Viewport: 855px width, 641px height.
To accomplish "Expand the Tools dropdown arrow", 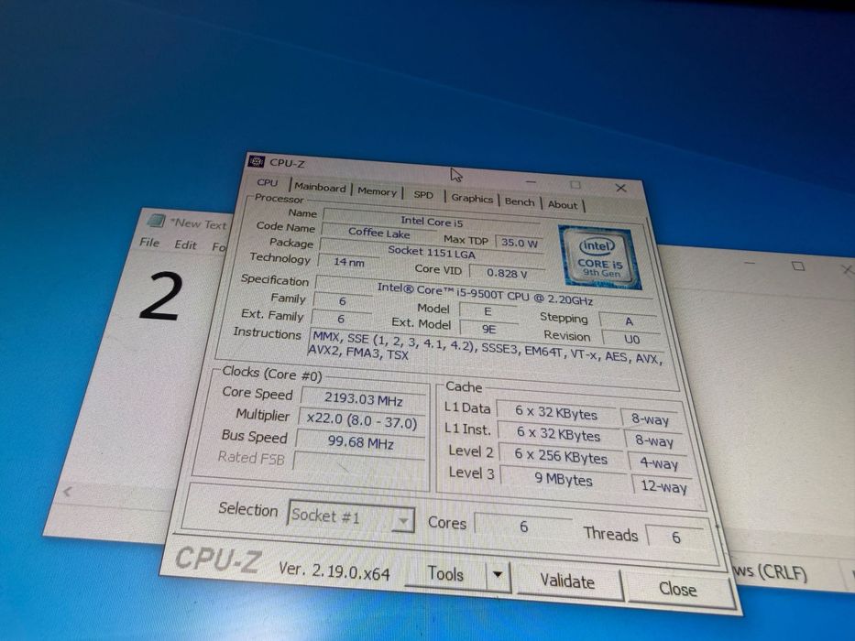I will tap(498, 574).
